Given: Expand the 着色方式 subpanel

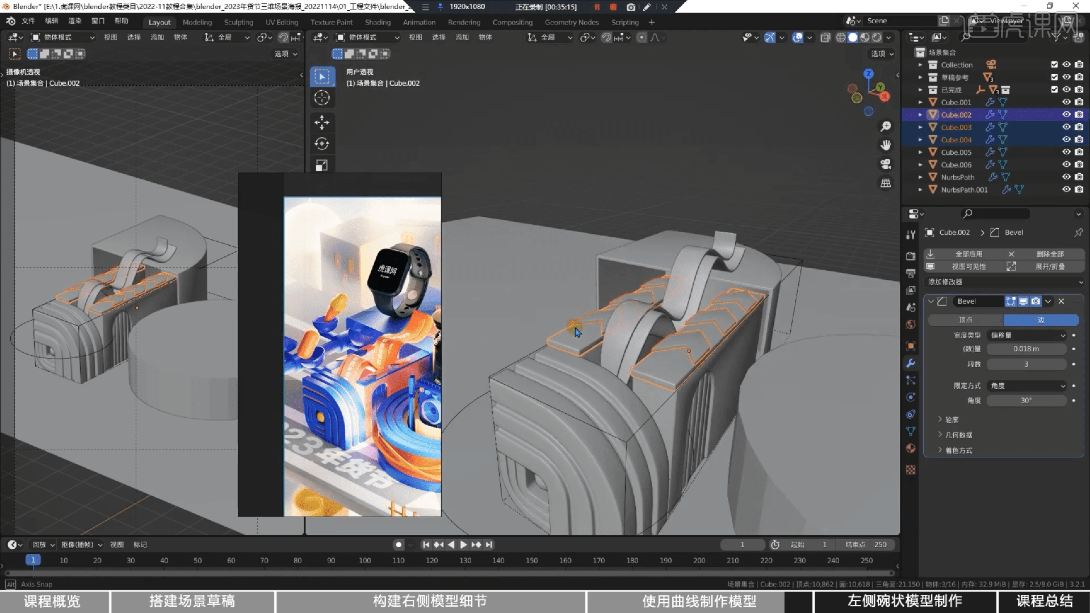Looking at the screenshot, I should coord(954,451).
